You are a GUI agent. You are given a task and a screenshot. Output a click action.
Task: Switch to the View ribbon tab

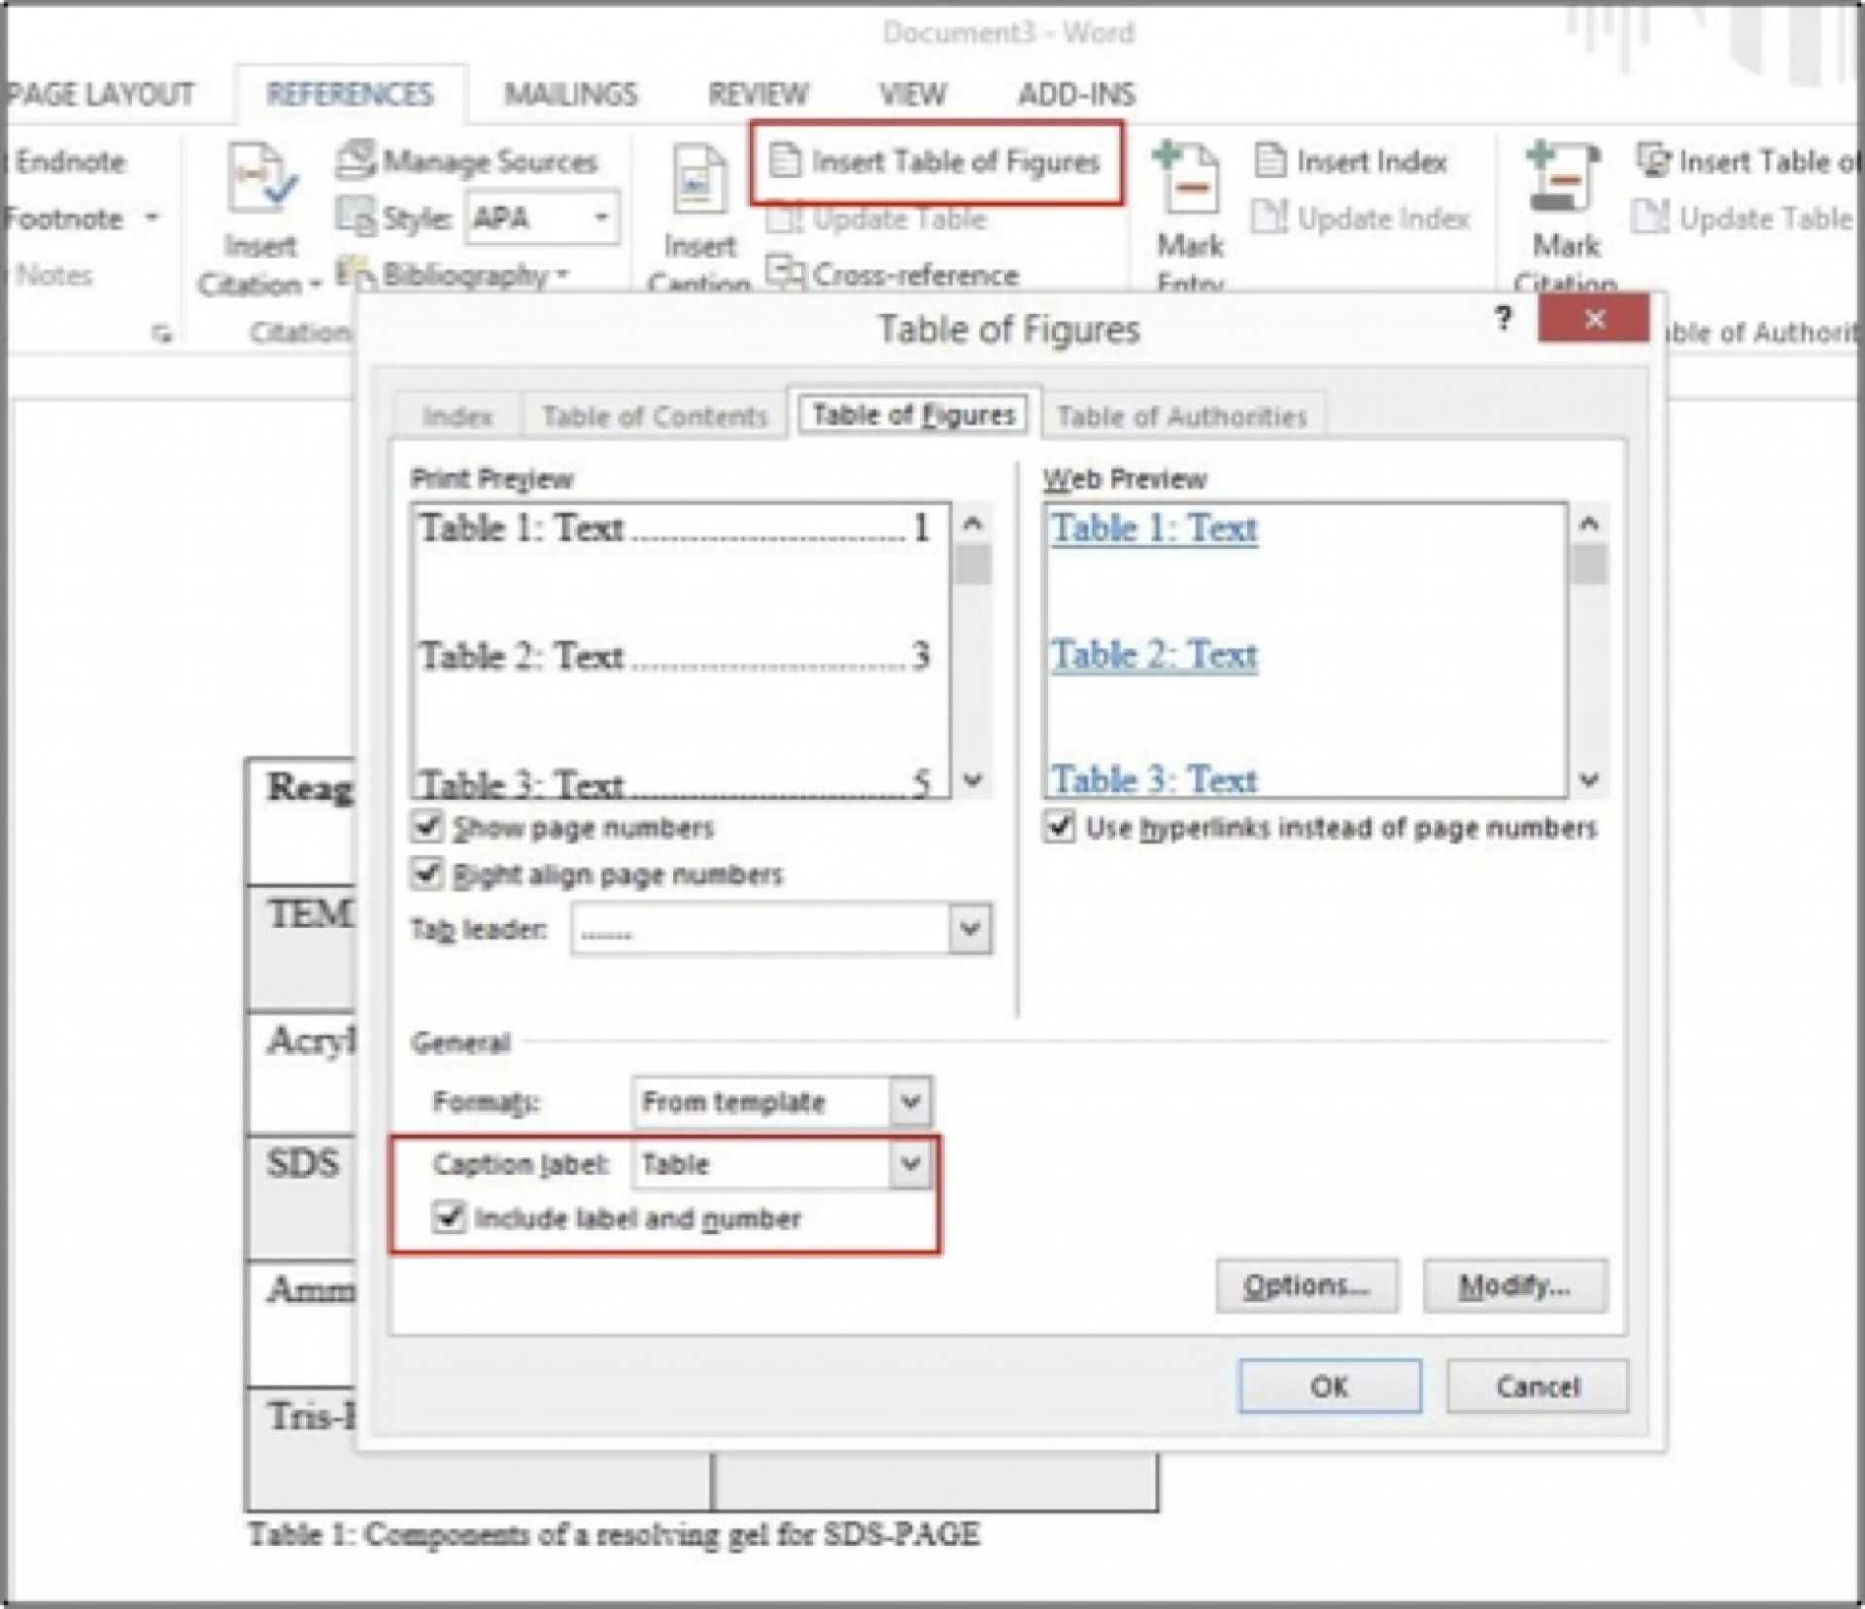pyautogui.click(x=912, y=94)
